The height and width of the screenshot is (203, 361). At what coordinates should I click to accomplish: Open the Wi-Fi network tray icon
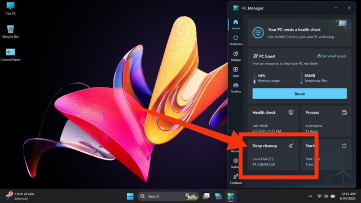[x=319, y=196]
